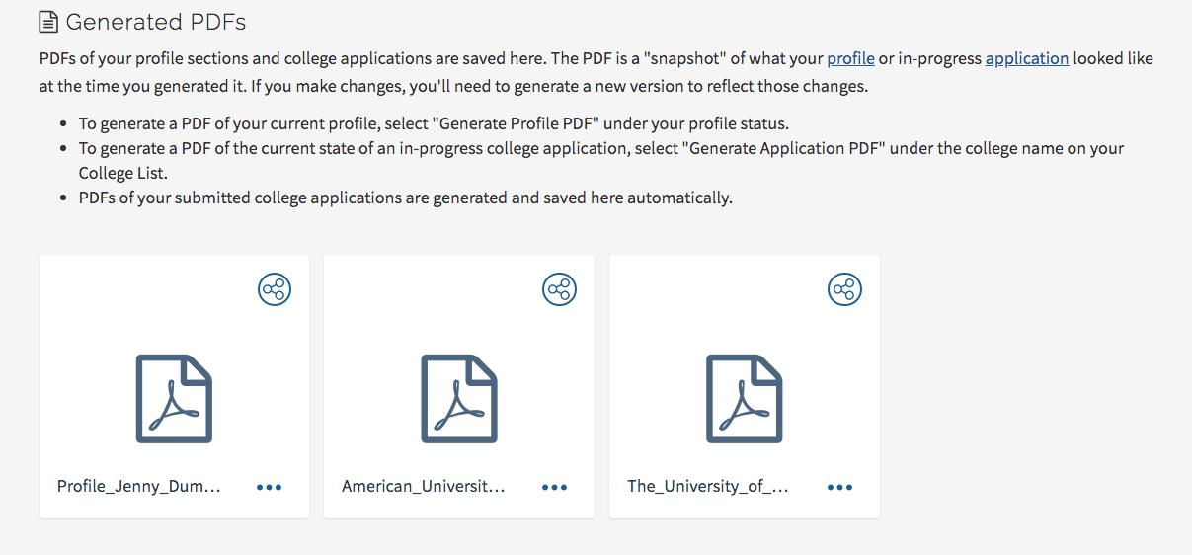Open more options for Profile_Jenny_Dum PDF

click(269, 487)
